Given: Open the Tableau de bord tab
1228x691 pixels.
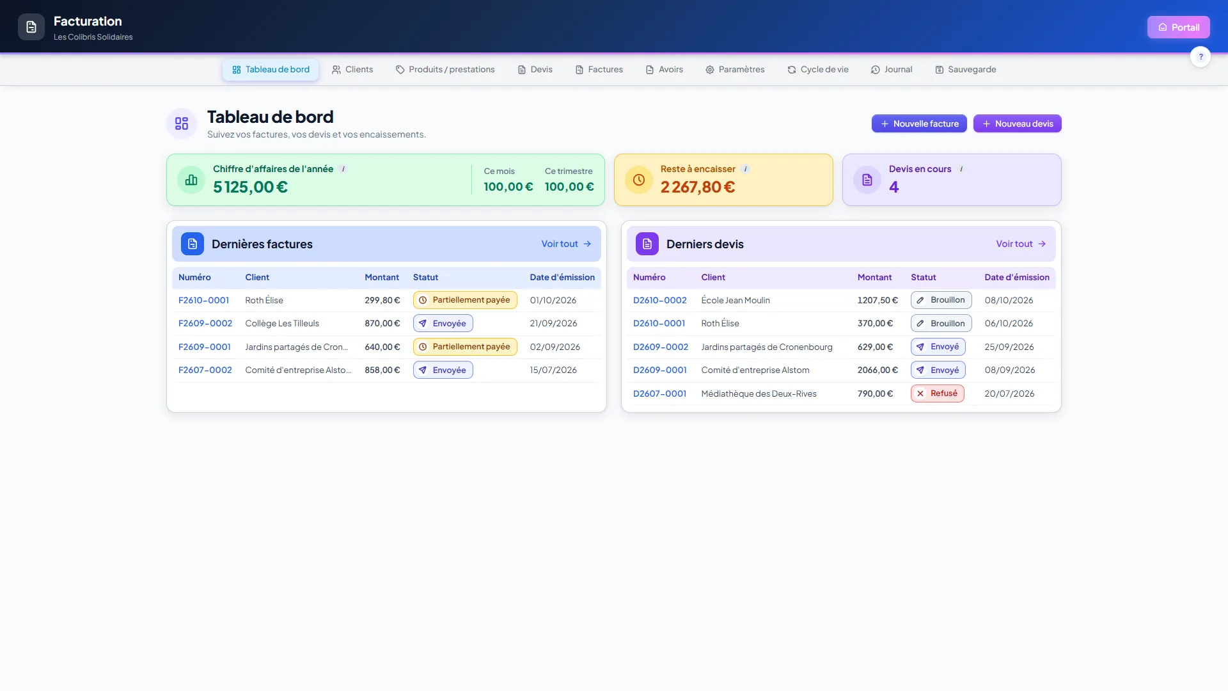Looking at the screenshot, I should coord(271,70).
